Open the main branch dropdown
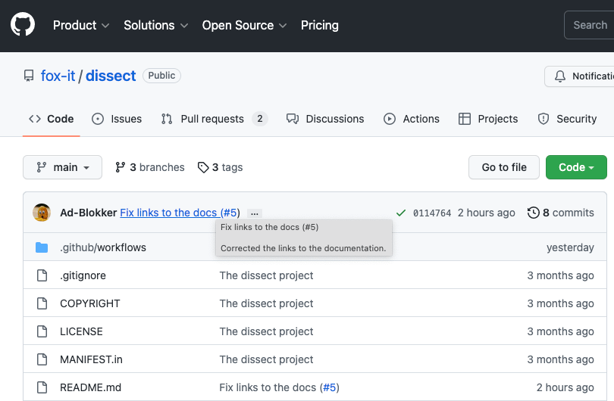The width and height of the screenshot is (614, 401). click(x=63, y=167)
